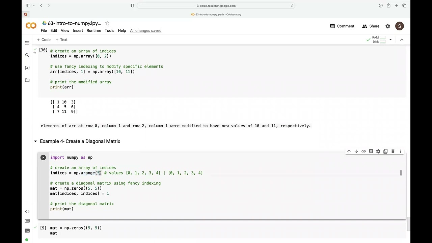Open the table of contents sidebar icon

[27, 43]
